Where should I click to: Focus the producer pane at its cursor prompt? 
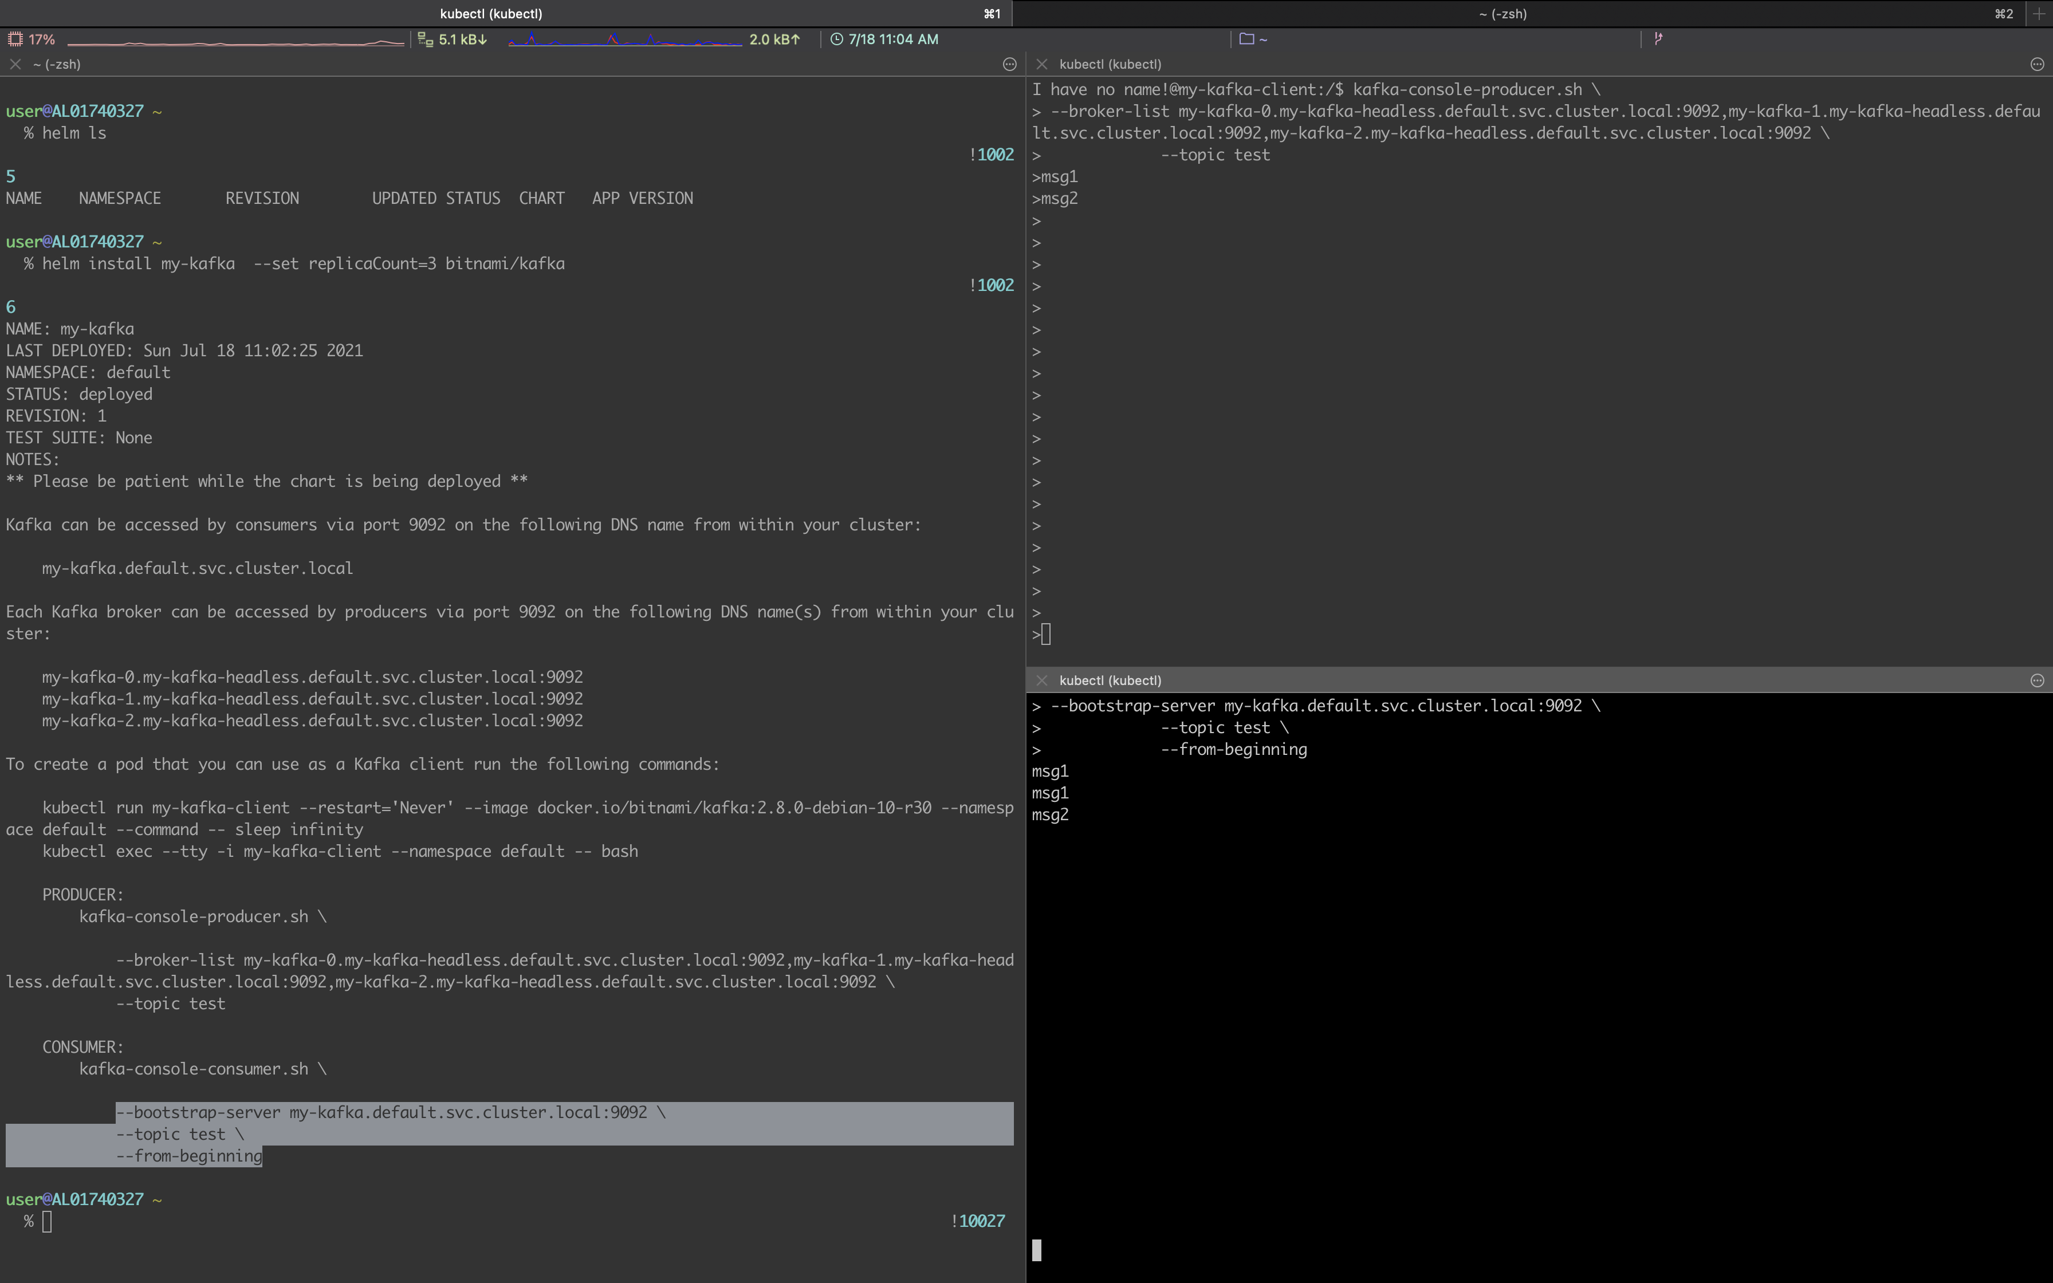click(1046, 635)
